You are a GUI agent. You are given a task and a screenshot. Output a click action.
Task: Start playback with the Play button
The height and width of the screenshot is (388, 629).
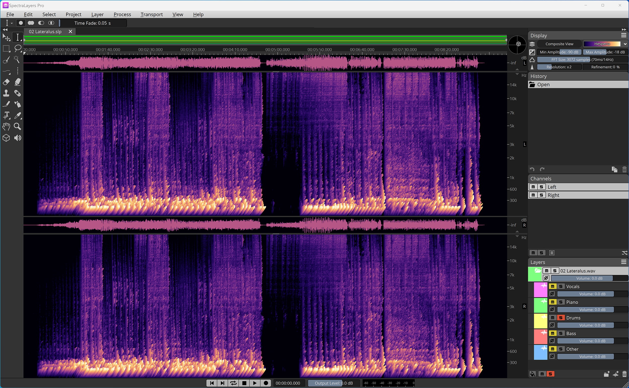(x=255, y=383)
